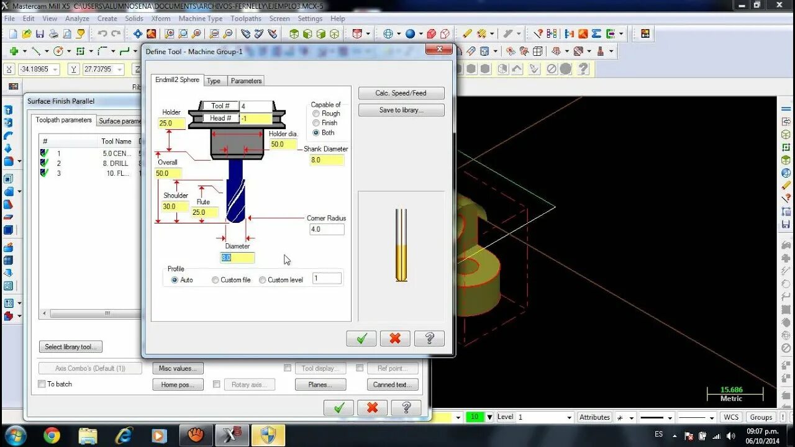
Task: Open the Windows Start menu orb
Action: coord(16,435)
